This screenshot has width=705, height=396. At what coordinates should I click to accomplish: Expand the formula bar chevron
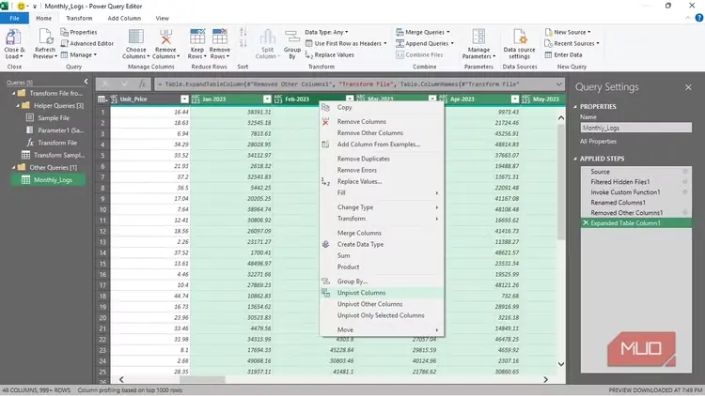(559, 84)
